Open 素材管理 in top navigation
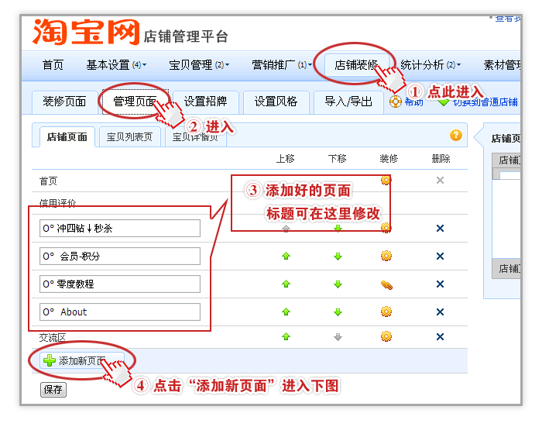Image resolution: width=542 pixels, height=427 pixels. pos(503,64)
